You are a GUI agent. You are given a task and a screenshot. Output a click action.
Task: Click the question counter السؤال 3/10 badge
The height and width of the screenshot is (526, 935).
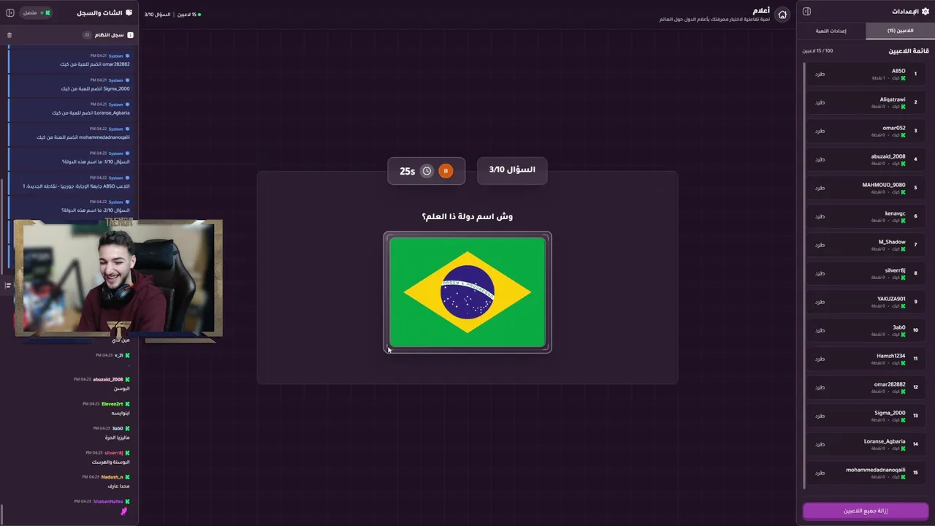512,169
